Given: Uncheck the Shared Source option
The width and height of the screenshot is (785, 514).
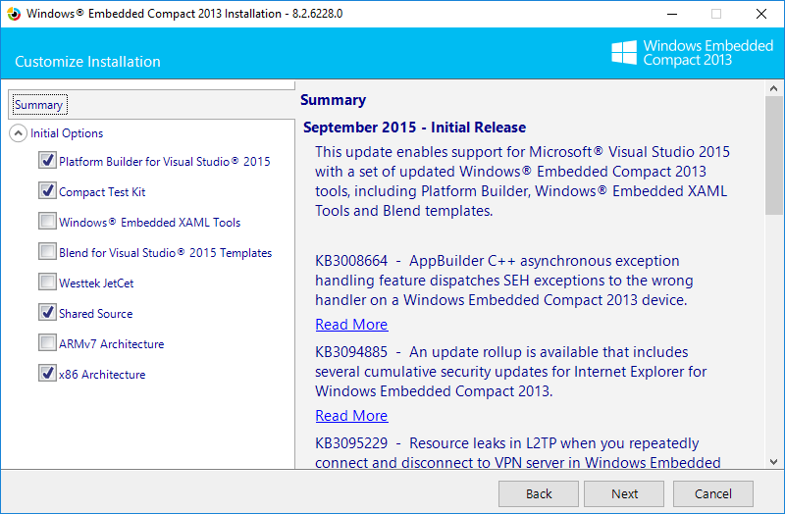Looking at the screenshot, I should point(47,313).
